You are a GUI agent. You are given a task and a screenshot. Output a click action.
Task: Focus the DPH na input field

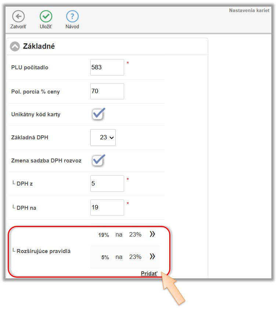[107, 208]
